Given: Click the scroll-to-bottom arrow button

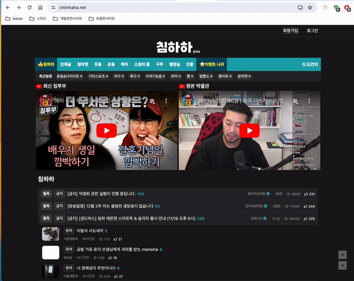Looking at the screenshot, I should (342, 265).
